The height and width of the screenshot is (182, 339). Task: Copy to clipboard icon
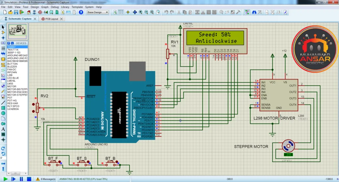click(x=185, y=12)
